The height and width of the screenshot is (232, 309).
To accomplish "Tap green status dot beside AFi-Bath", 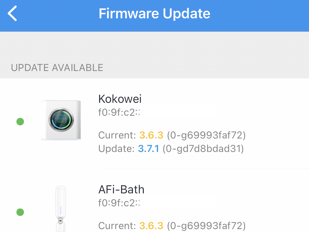I will tap(20, 212).
